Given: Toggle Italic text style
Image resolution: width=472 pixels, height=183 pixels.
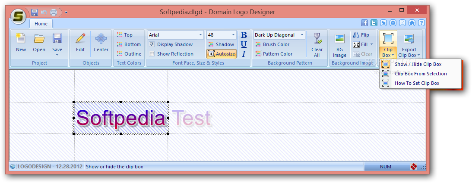Looking at the screenshot, I should (244, 54).
